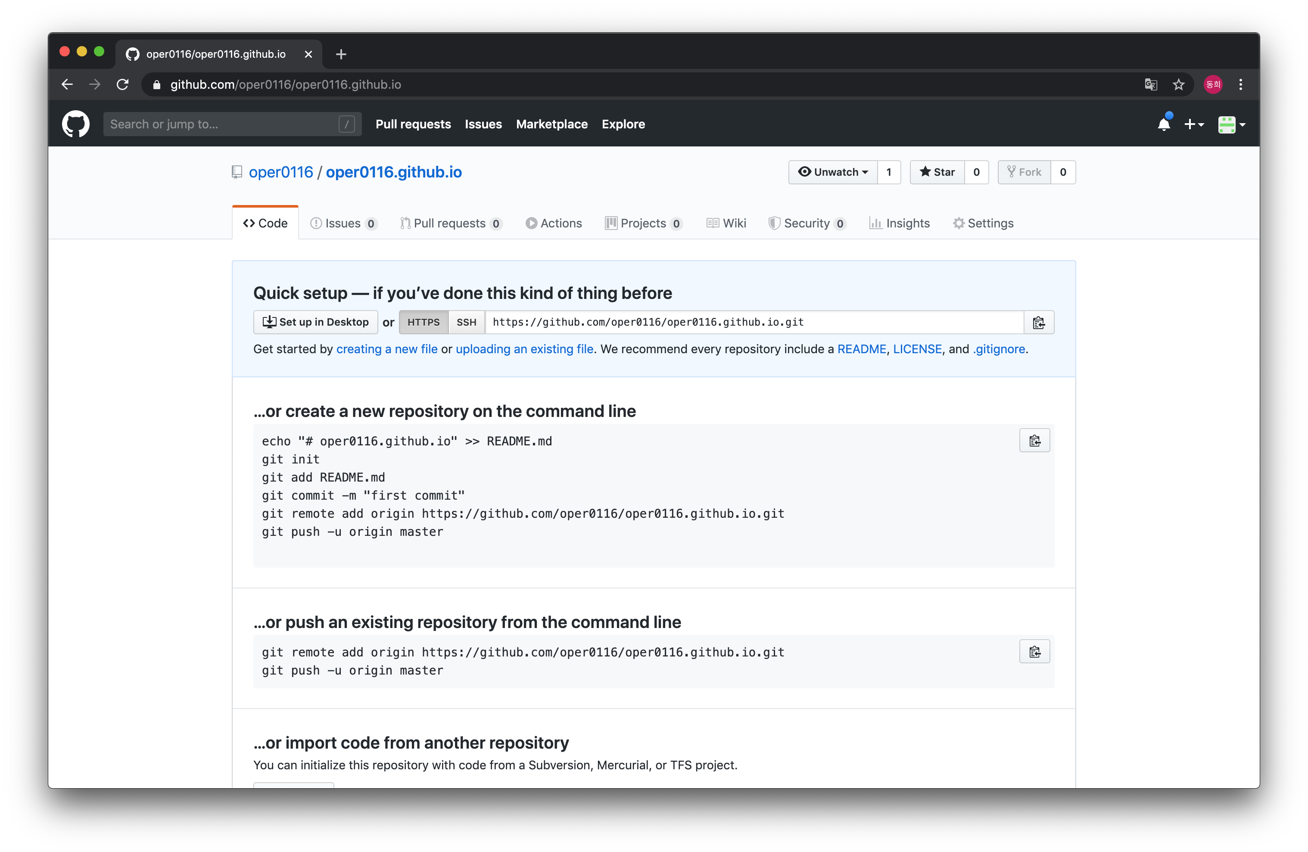The height and width of the screenshot is (852, 1308).
Task: Open the Wiki tab
Action: 726,224
